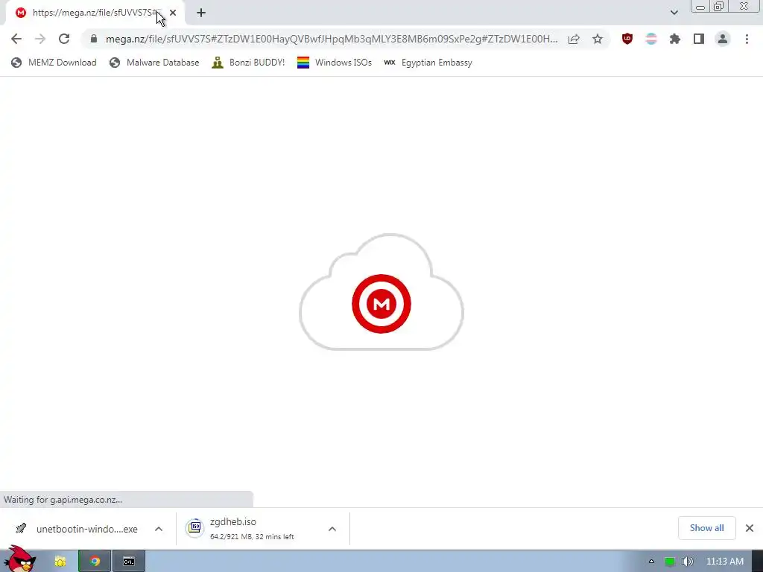Viewport: 763px width, 572px height.
Task: Open the Chrome three-dot menu
Action: coord(747,39)
